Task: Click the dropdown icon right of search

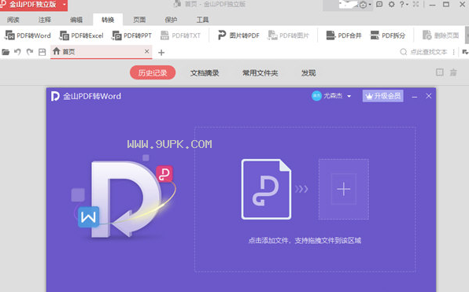Action: 465,52
